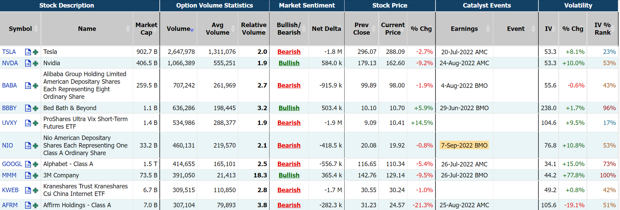Click the highlighted 7-Sep-2022 BMO earnings cell
620x210 pixels.
tap(464, 145)
